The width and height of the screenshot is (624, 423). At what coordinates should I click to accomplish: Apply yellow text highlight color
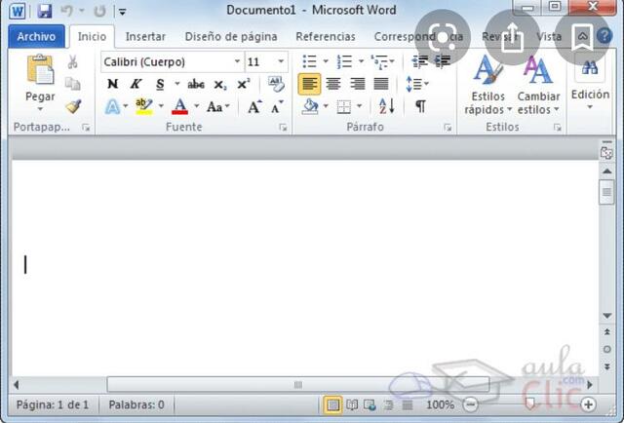click(143, 106)
